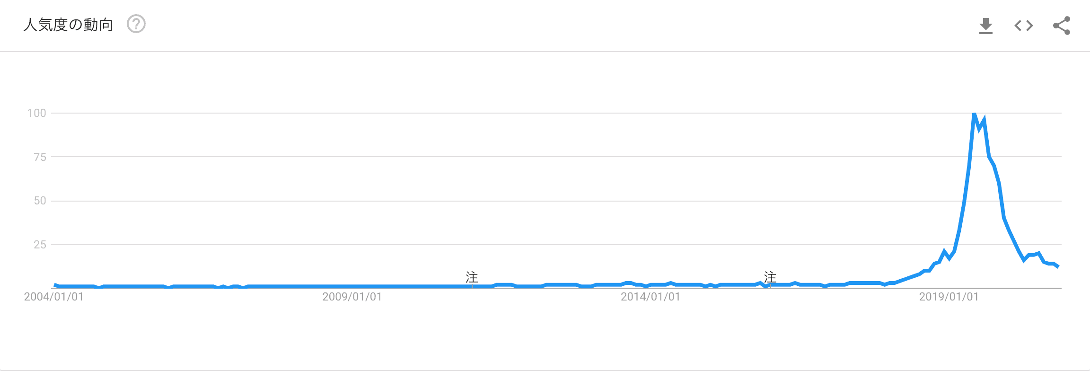Click the share icon

[x=1062, y=26]
